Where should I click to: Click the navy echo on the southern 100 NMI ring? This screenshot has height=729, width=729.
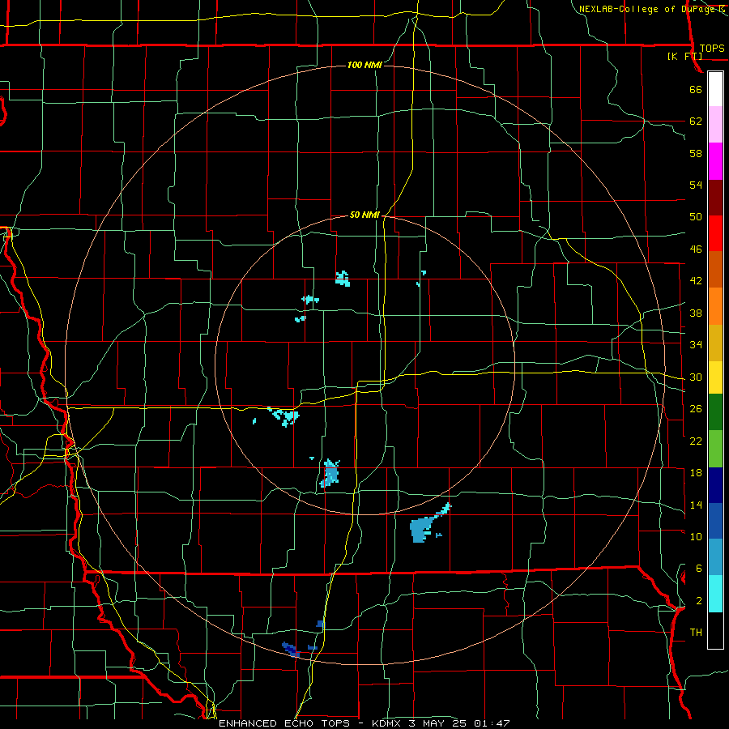click(x=290, y=649)
